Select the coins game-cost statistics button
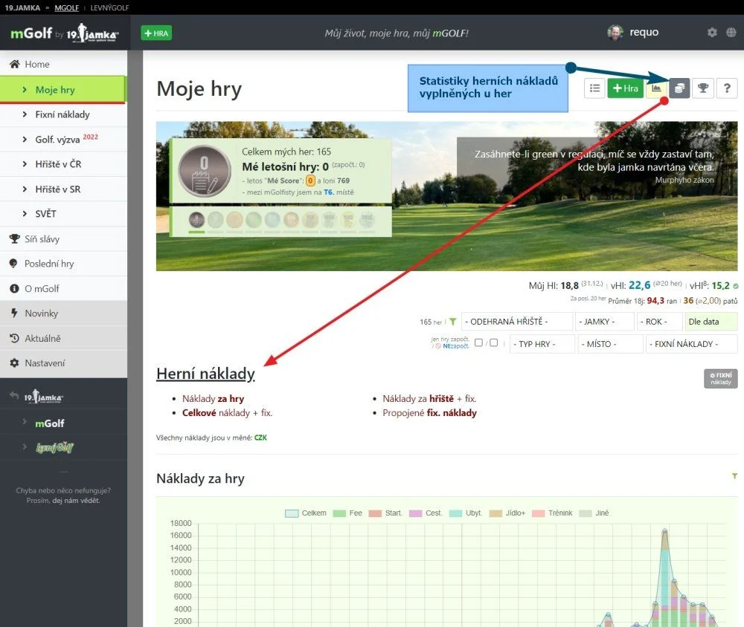Image resolution: width=744 pixels, height=627 pixels. [679, 88]
